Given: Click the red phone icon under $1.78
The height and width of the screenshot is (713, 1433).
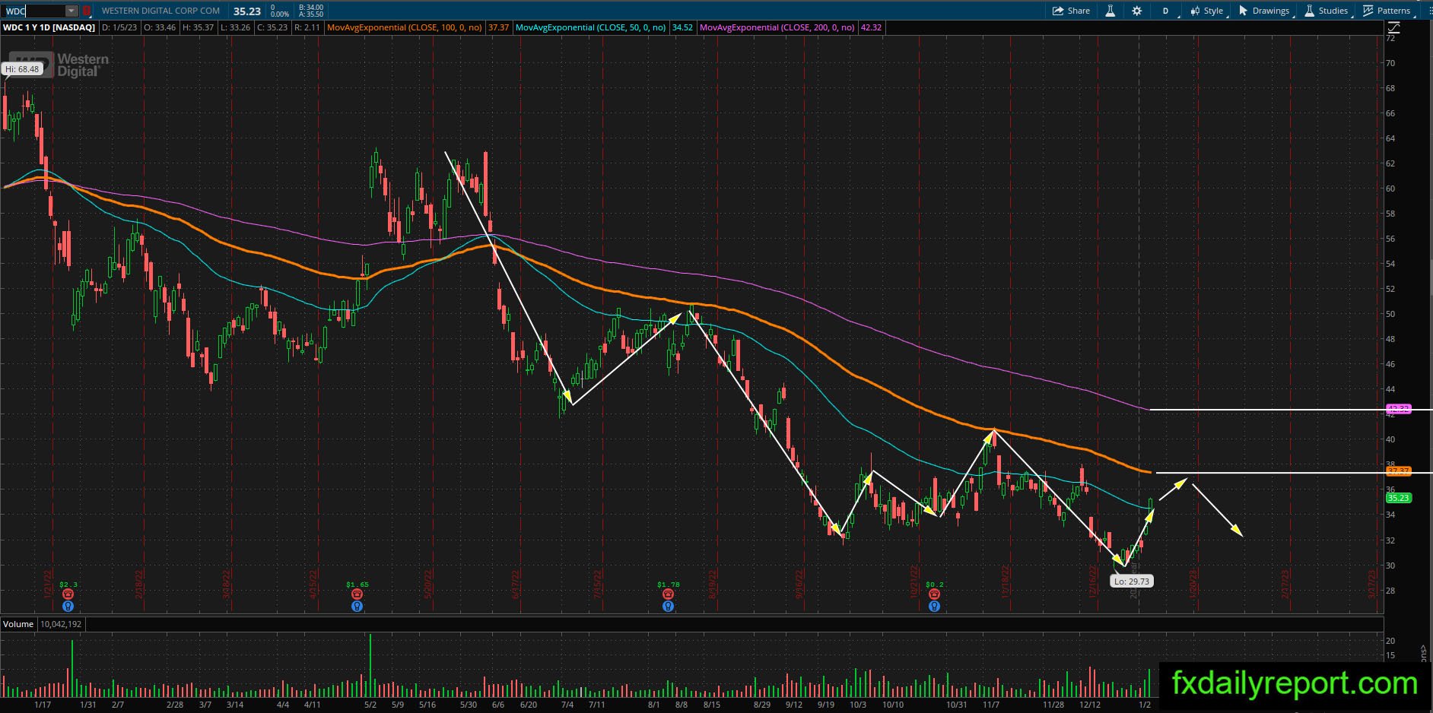Looking at the screenshot, I should point(668,594).
